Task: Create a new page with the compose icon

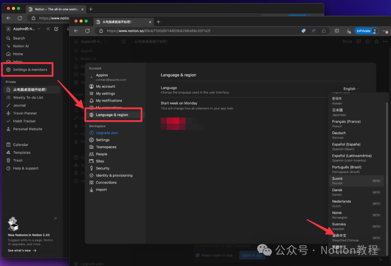Action: click(x=56, y=29)
